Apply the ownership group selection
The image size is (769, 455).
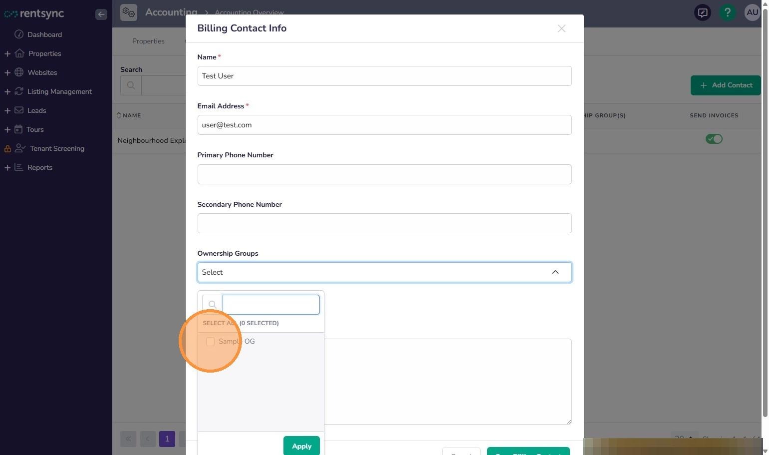[x=301, y=446]
